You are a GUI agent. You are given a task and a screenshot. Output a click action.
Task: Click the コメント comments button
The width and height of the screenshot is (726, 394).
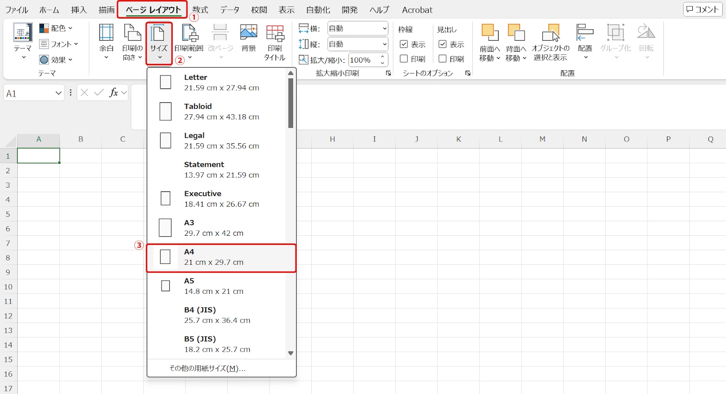702,10
